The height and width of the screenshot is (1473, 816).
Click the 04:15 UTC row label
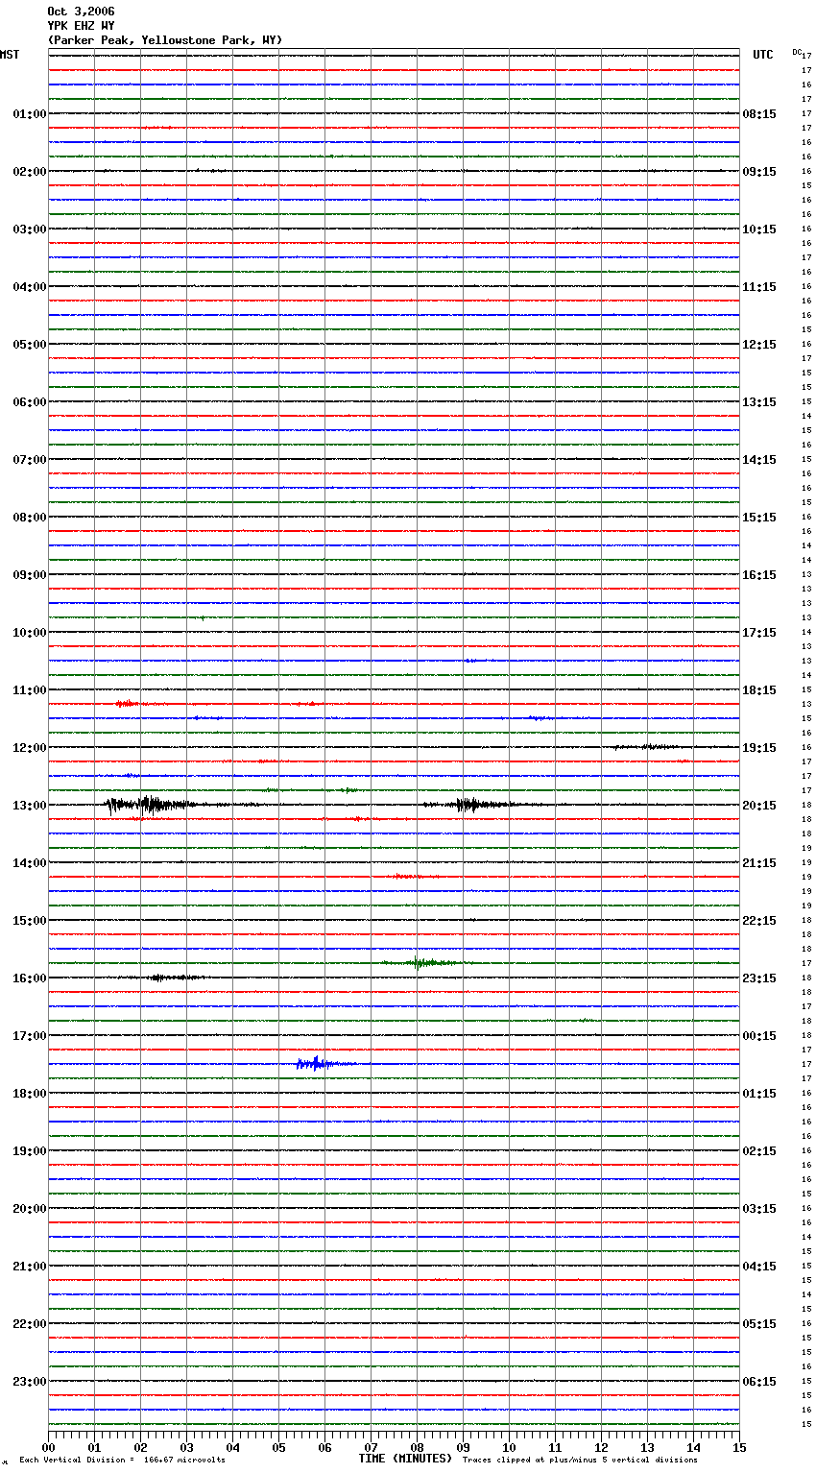[759, 1267]
